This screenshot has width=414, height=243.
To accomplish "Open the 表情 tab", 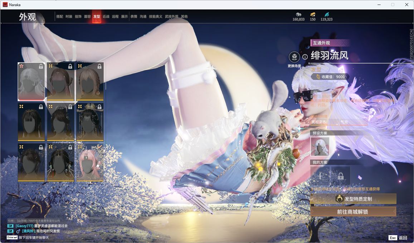I will click(134, 16).
